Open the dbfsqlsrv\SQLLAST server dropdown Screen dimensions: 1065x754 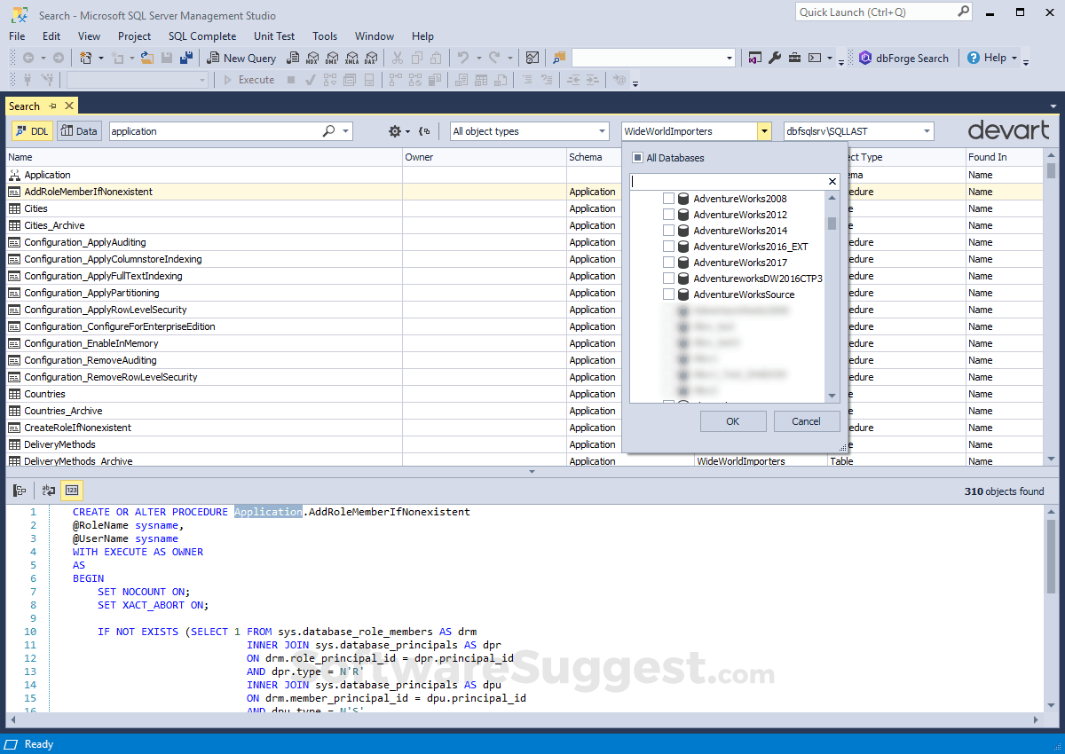927,131
